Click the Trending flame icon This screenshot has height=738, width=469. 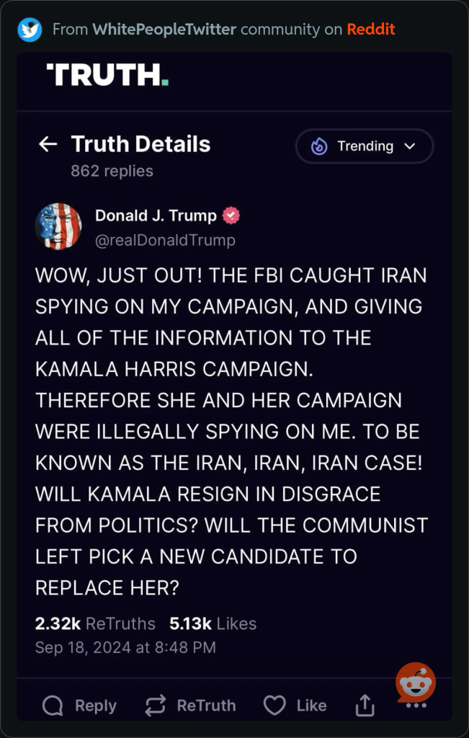[319, 147]
